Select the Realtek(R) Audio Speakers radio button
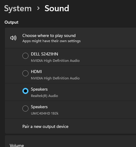136x147 pixels. click(25, 91)
